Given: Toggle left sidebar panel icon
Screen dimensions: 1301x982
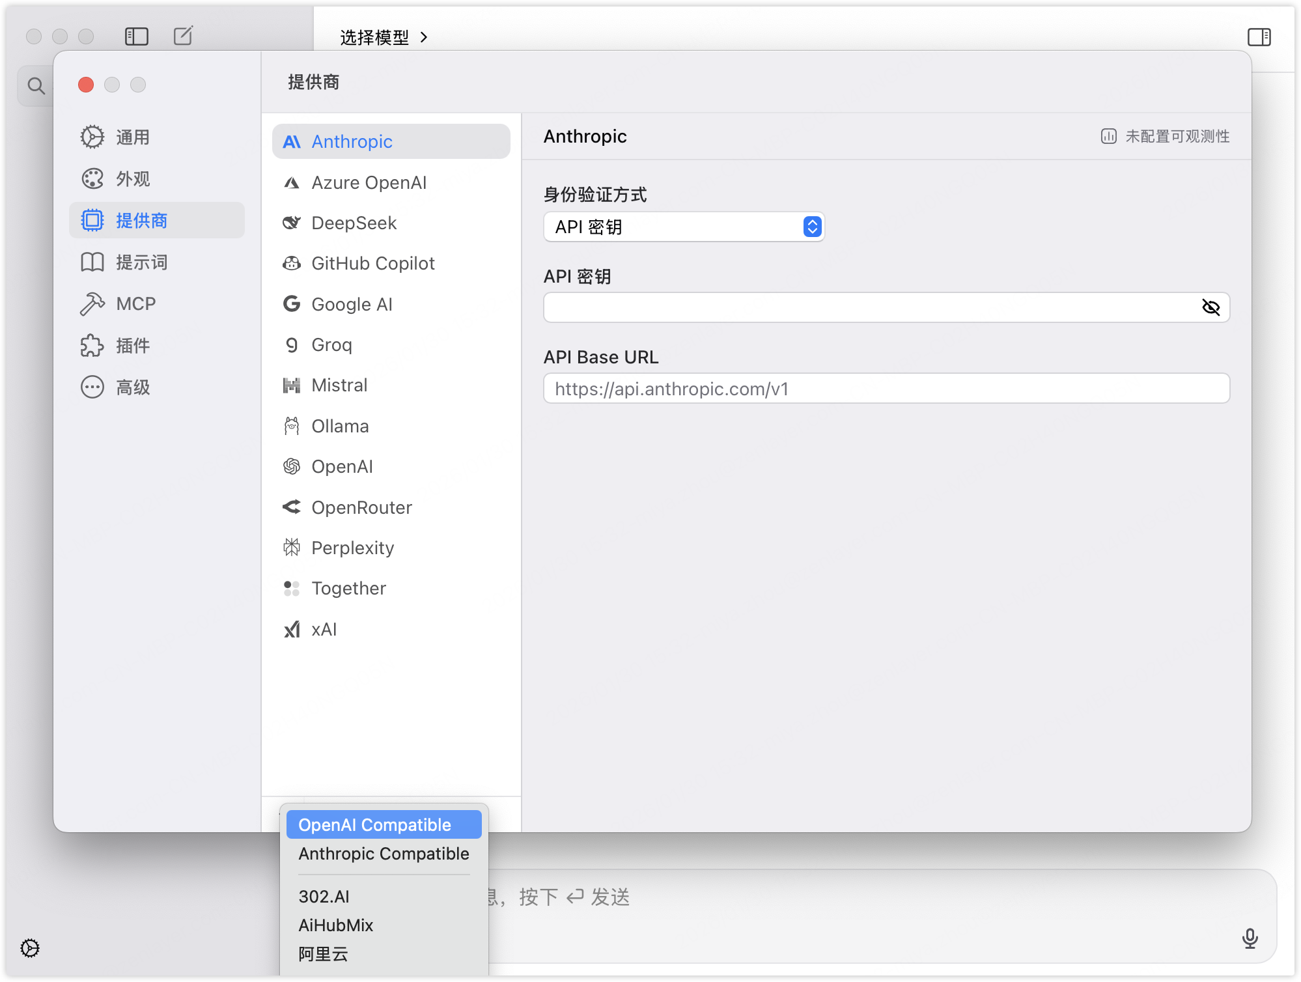Looking at the screenshot, I should pyautogui.click(x=137, y=36).
